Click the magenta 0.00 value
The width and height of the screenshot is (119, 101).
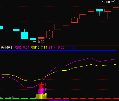click(x=61, y=48)
